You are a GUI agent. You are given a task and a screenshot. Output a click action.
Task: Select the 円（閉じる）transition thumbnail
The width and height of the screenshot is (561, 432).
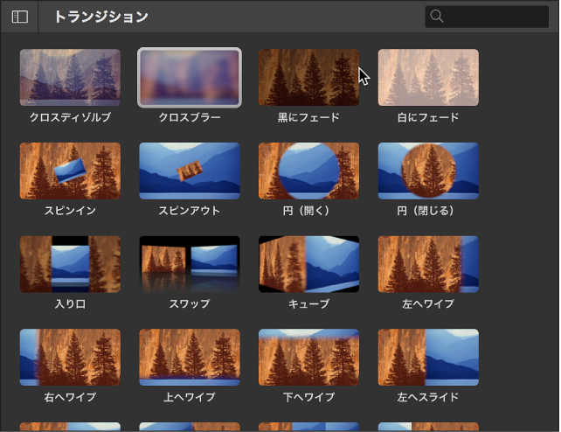click(428, 171)
